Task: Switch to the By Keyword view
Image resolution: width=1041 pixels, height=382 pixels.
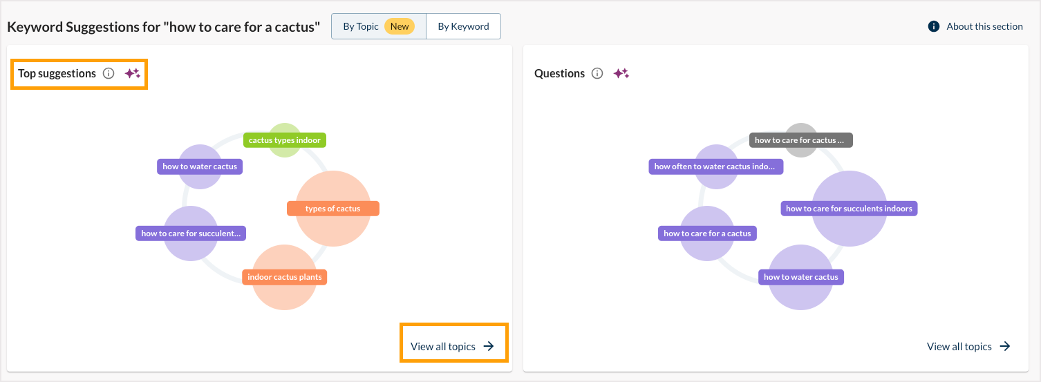Action: point(463,26)
